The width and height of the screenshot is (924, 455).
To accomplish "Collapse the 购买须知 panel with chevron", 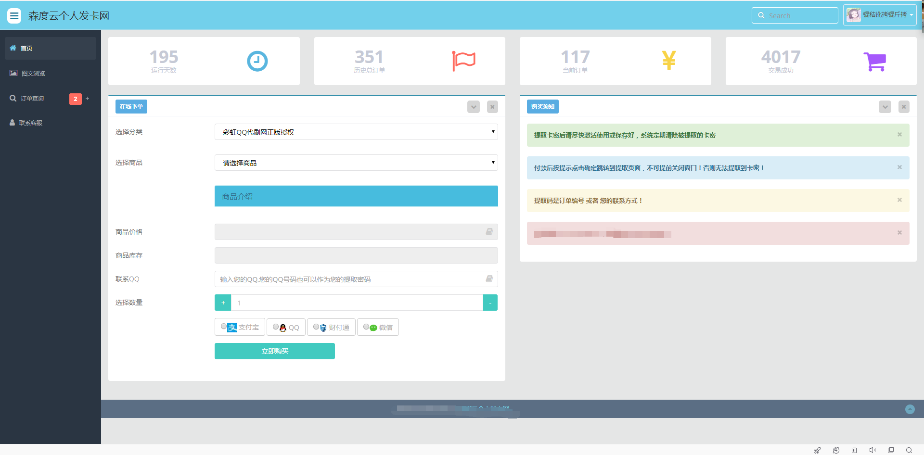I will tap(885, 107).
